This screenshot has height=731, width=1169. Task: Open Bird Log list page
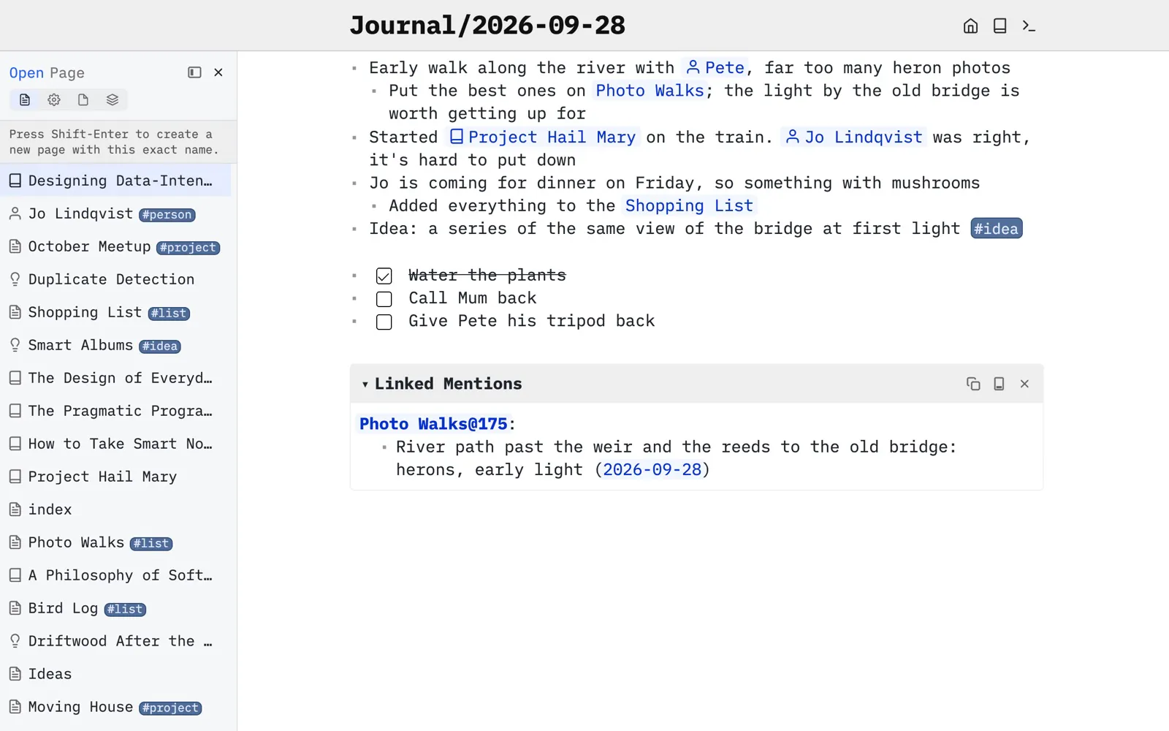tap(115, 608)
